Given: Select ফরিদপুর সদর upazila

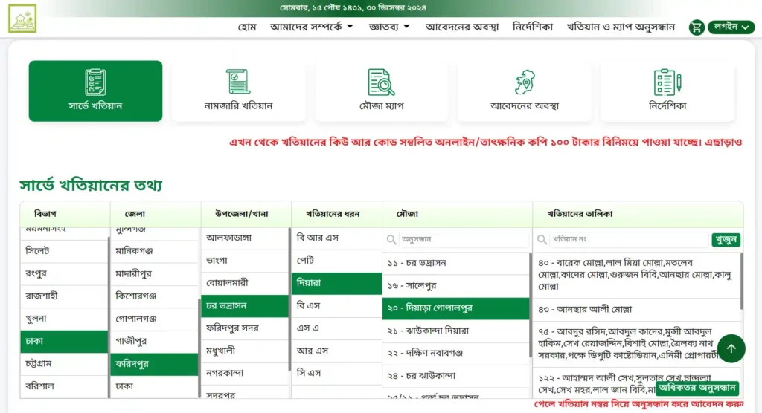Looking at the screenshot, I should 245,328.
